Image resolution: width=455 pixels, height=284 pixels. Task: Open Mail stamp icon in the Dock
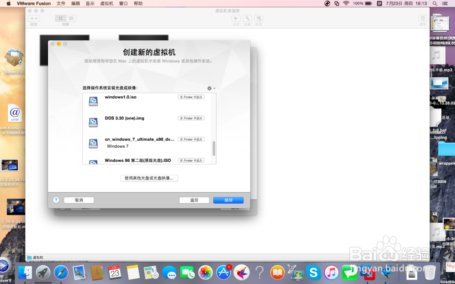click(79, 273)
